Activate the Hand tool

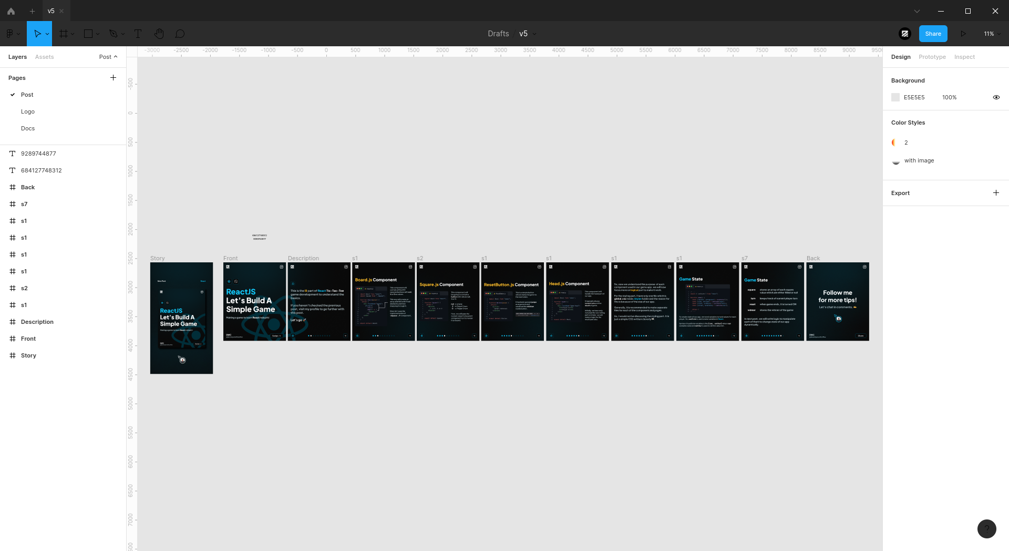(x=159, y=34)
